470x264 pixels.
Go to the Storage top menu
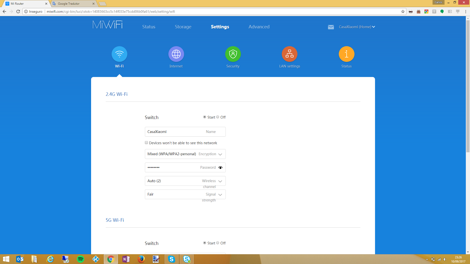click(x=183, y=27)
